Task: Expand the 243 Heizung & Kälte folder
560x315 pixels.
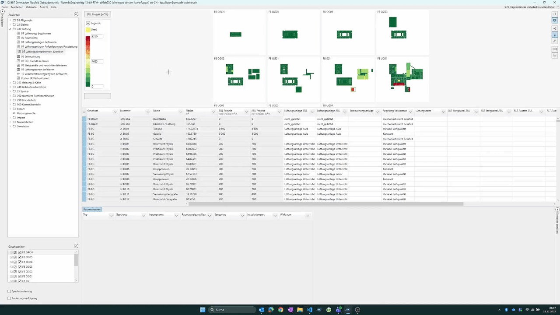Action: click(x=10, y=82)
